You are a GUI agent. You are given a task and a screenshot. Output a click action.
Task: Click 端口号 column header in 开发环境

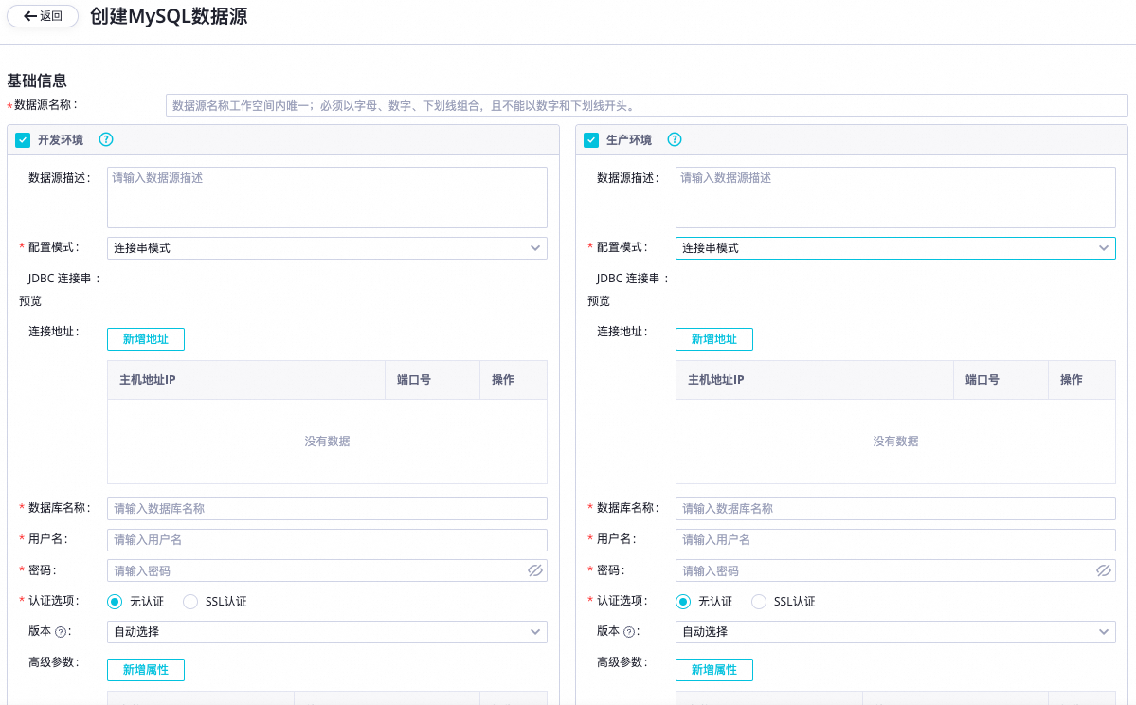pos(433,380)
